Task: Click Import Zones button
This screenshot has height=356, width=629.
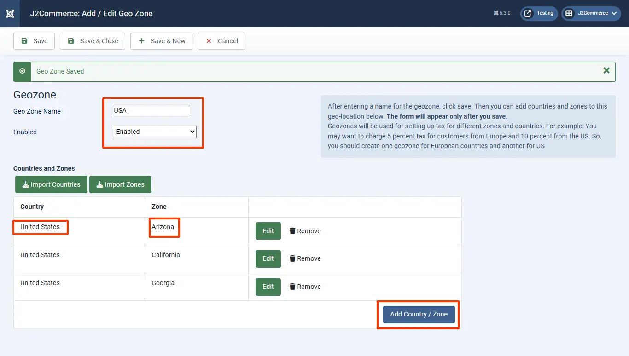Action: (120, 184)
